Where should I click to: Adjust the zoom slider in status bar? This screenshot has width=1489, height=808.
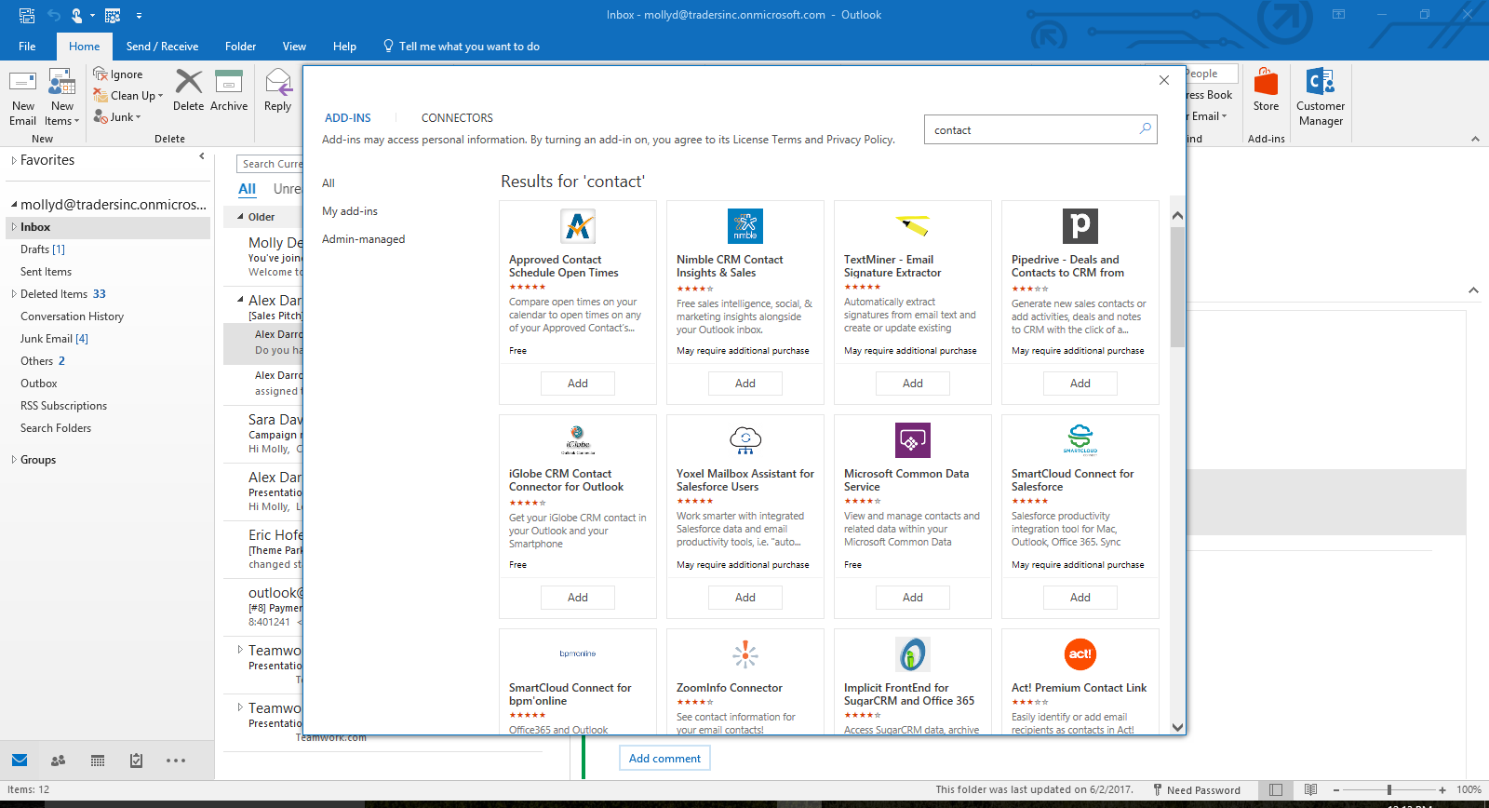[1388, 789]
